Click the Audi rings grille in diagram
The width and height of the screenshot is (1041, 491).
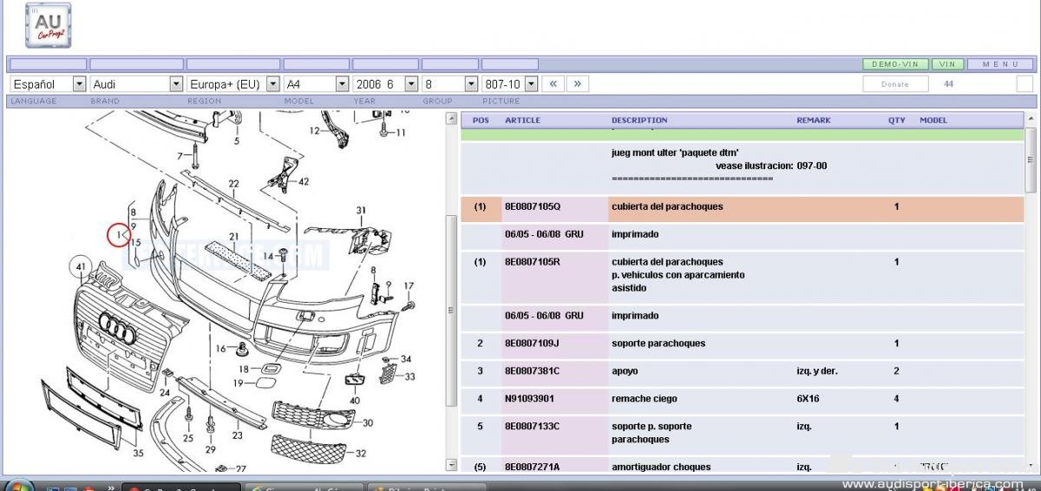[114, 326]
